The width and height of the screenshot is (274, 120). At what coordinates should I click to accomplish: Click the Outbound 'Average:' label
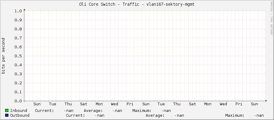tap(155, 115)
